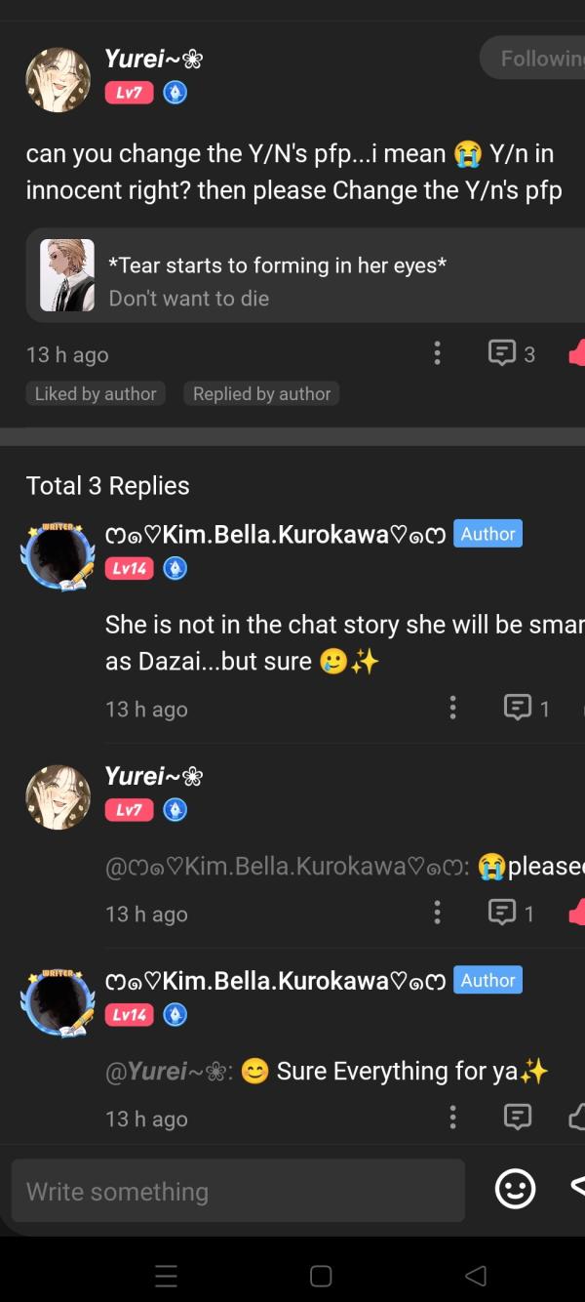585x1302 pixels.
Task: Expand the thread under Kim.Bella's first reply
Action: pos(519,708)
